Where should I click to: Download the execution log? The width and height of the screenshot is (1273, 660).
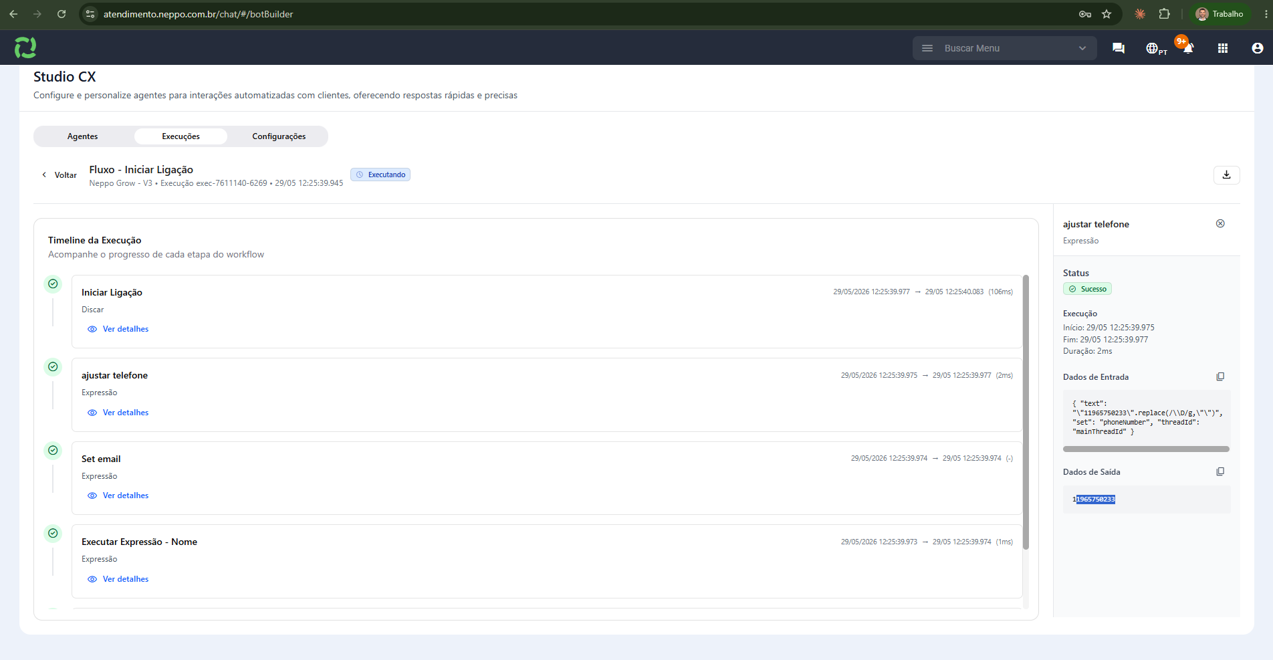pos(1227,175)
